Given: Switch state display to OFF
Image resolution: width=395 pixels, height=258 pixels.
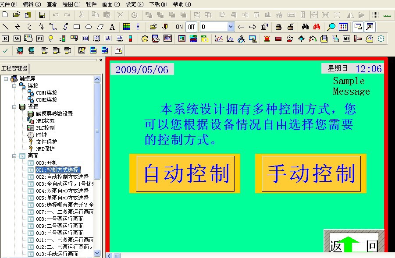Looking at the screenshot, I should click(x=192, y=27).
